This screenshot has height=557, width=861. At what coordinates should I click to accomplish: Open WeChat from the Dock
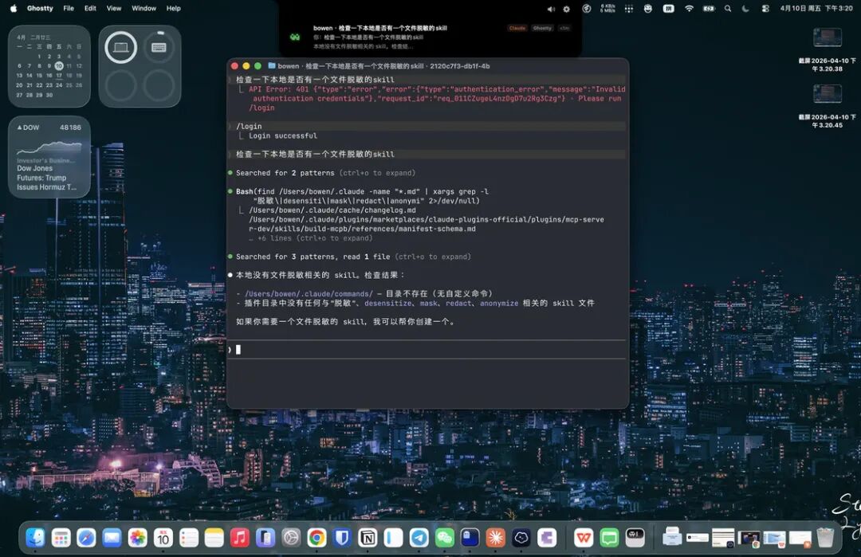pos(444,538)
